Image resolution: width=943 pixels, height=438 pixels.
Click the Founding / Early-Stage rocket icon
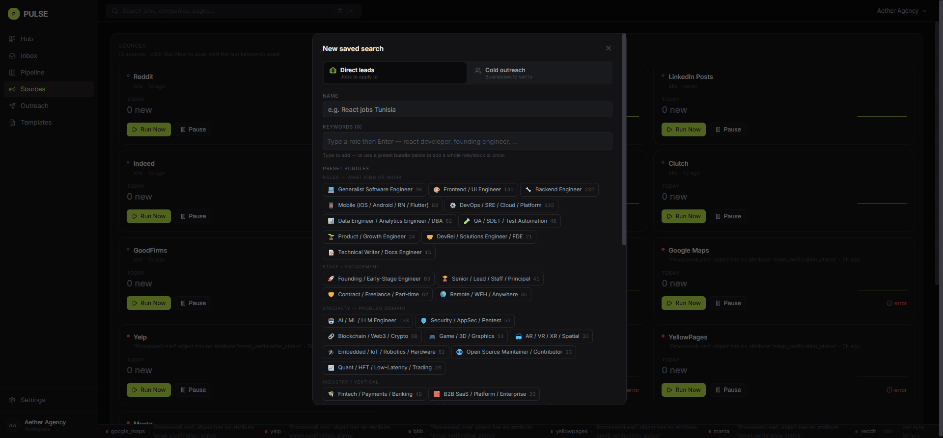coord(331,279)
